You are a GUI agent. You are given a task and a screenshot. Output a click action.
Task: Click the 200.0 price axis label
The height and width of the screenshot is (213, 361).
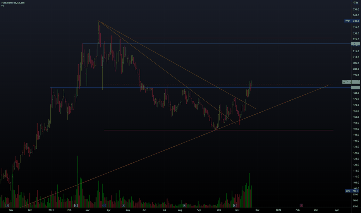(x=356, y=69)
